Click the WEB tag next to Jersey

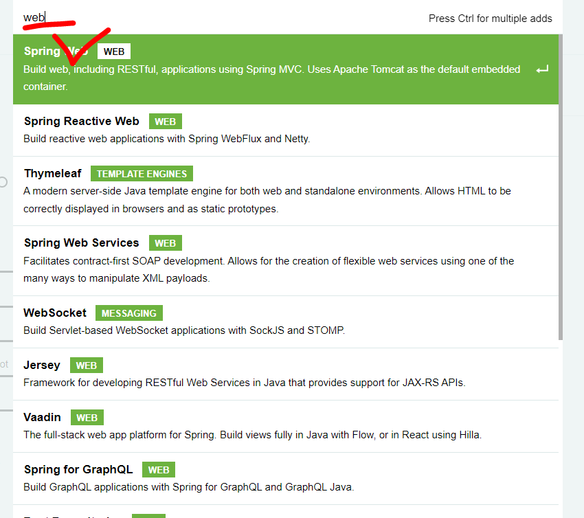click(x=87, y=365)
